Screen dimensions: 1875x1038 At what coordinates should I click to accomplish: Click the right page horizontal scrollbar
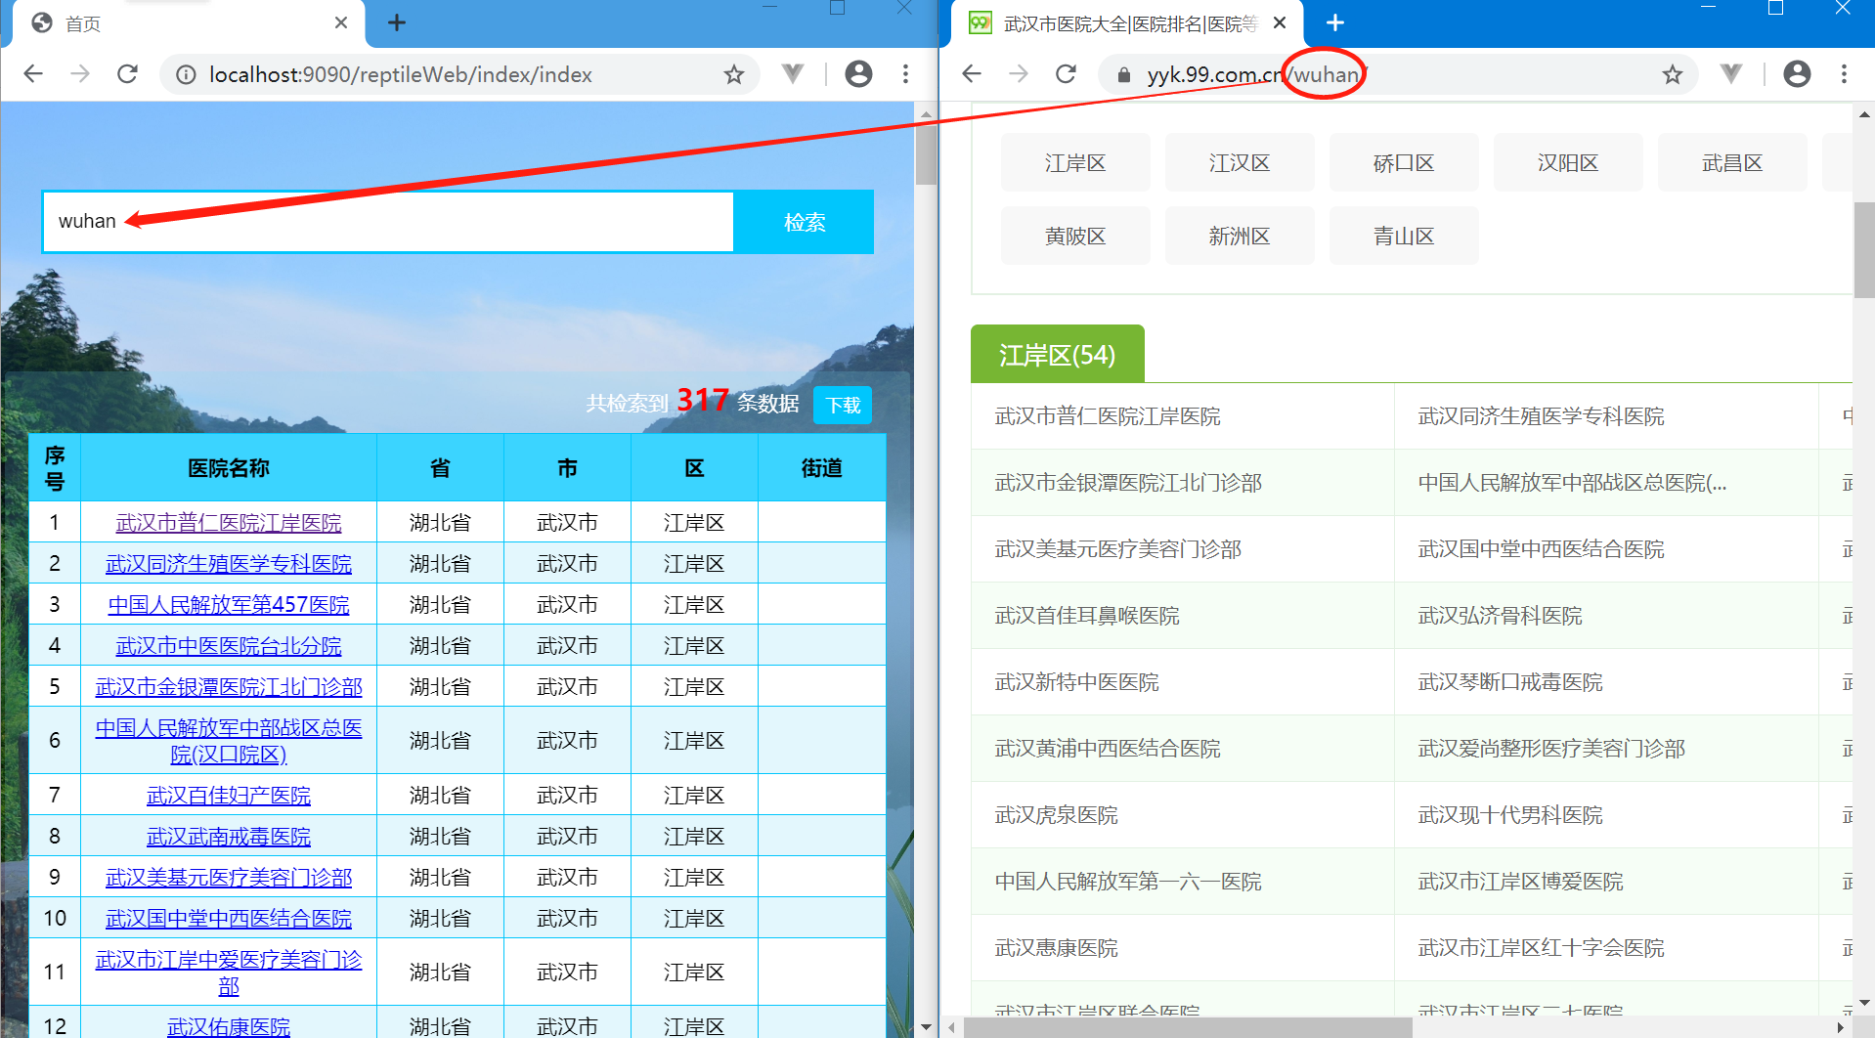tap(1188, 1027)
